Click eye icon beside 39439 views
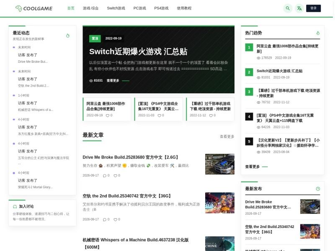This screenshot has width=335, height=251. [x=258, y=152]
